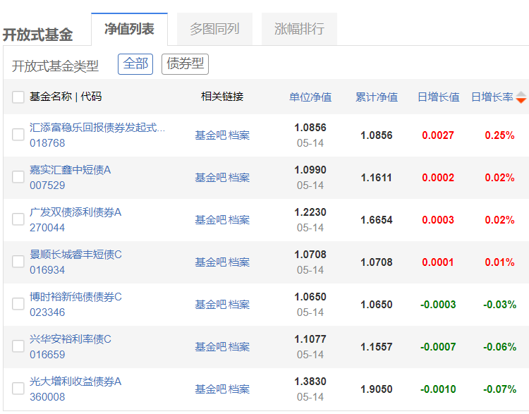
Task: Open 基金吧 for 兴华安裕利率债C
Action: click(x=211, y=347)
